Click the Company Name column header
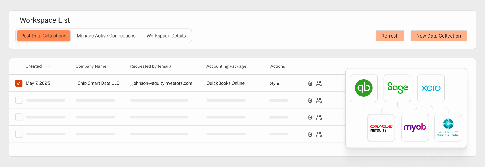Image resolution: width=485 pixels, height=167 pixels. click(91, 66)
